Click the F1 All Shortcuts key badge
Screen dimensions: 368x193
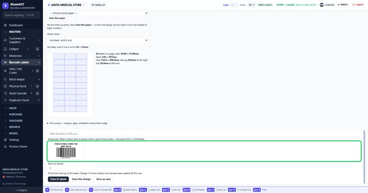47,190
